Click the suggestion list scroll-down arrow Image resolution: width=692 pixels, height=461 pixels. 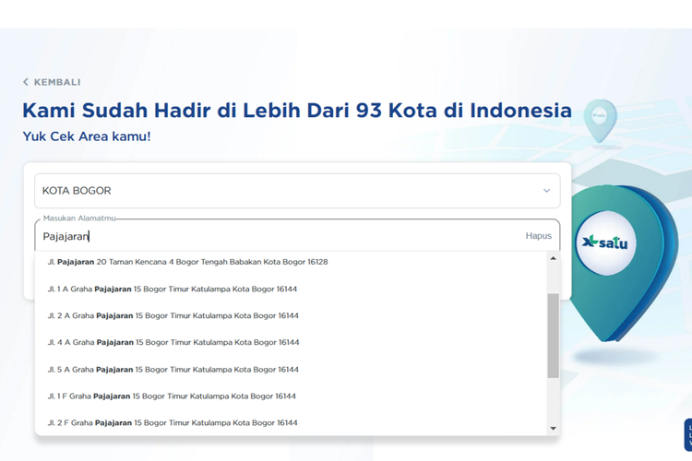click(554, 428)
